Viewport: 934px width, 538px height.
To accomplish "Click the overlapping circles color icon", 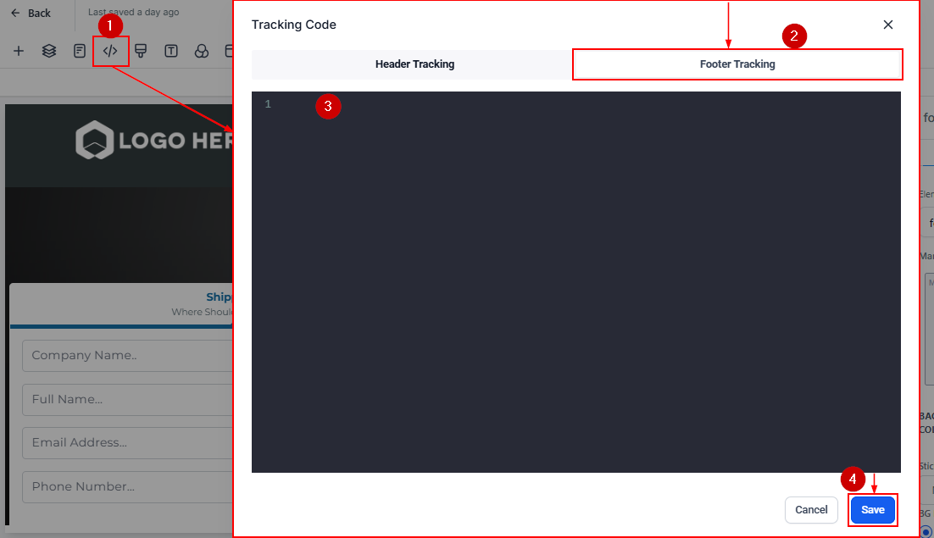I will pos(202,51).
